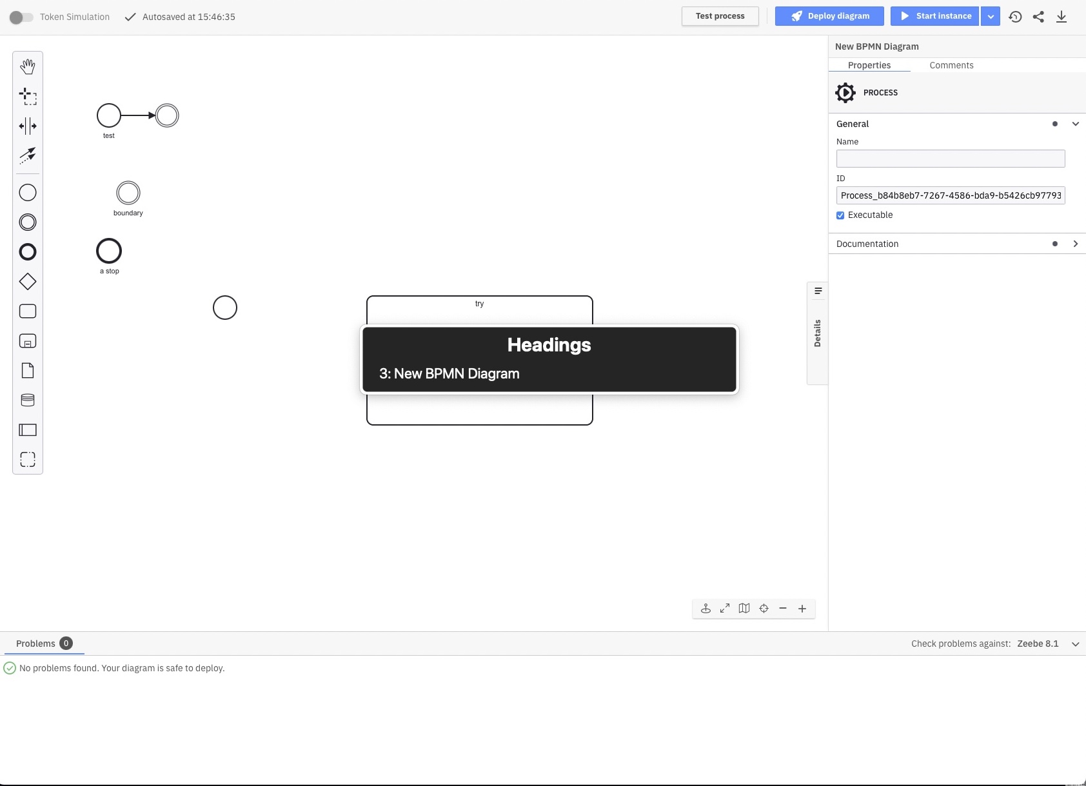Image resolution: width=1086 pixels, height=786 pixels.
Task: Select Create Intermediate Event in palette
Action: (x=28, y=222)
